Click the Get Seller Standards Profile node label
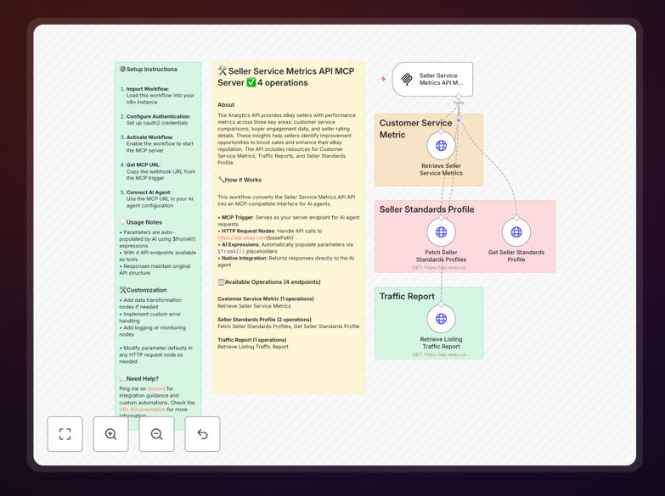 coord(516,256)
